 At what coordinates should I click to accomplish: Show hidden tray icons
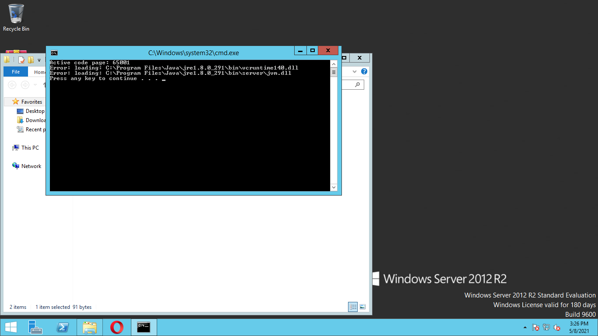point(525,327)
